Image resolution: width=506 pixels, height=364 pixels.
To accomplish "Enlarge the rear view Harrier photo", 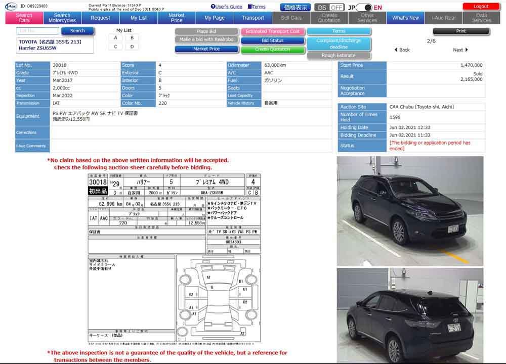I will click(410, 315).
